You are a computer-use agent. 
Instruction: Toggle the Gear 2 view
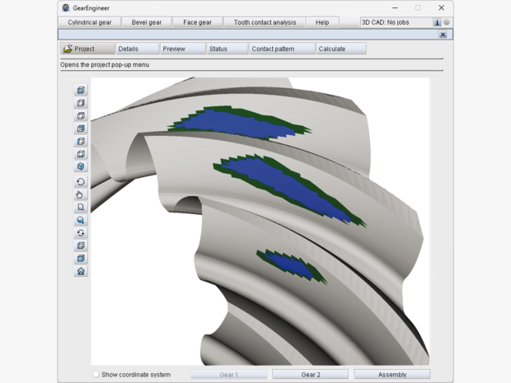pos(310,375)
